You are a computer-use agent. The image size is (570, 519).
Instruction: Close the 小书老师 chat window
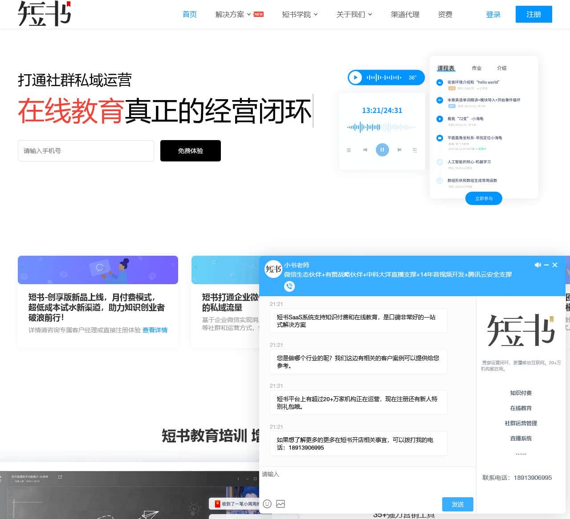555,265
